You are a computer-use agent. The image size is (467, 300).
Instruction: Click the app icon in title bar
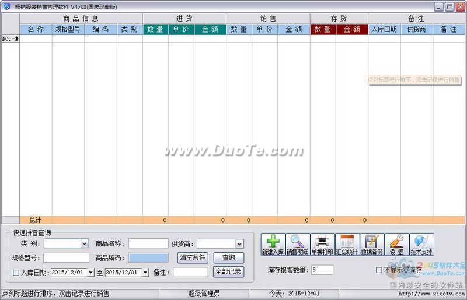click(x=6, y=7)
